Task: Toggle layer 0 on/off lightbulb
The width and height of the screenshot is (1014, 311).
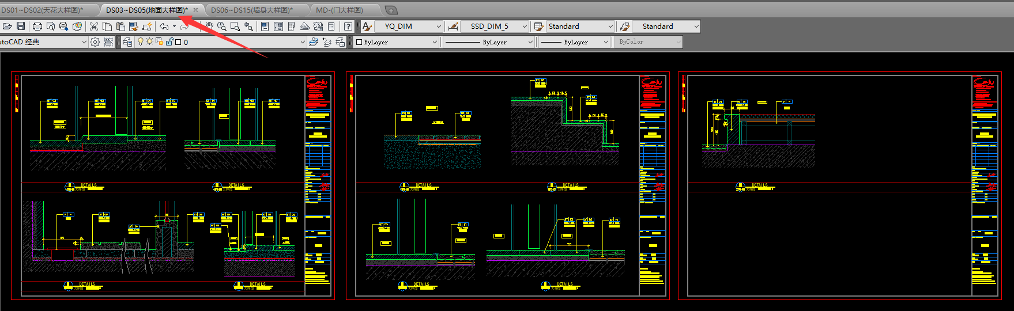Action: (140, 41)
